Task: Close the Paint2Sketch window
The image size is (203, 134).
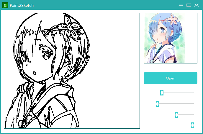Action: coord(197,5)
